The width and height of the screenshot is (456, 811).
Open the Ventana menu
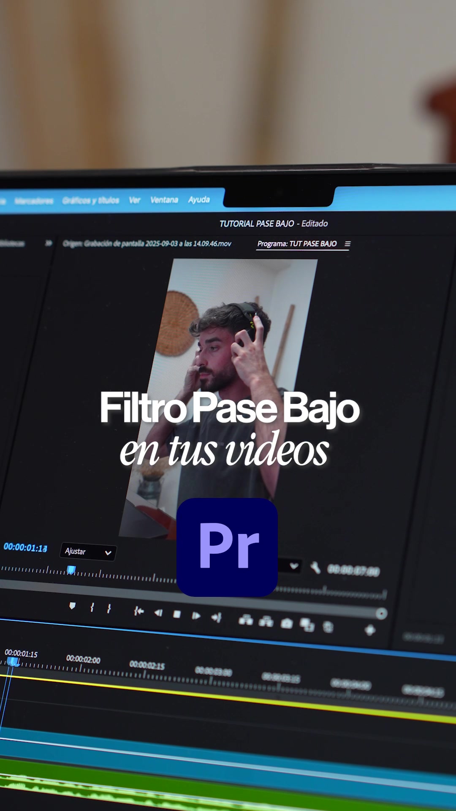pos(164,199)
